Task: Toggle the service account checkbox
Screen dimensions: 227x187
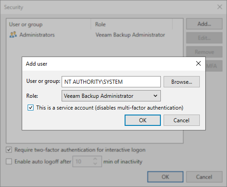Action: tap(30, 108)
